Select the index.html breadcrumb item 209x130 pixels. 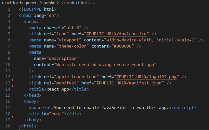click(77, 3)
